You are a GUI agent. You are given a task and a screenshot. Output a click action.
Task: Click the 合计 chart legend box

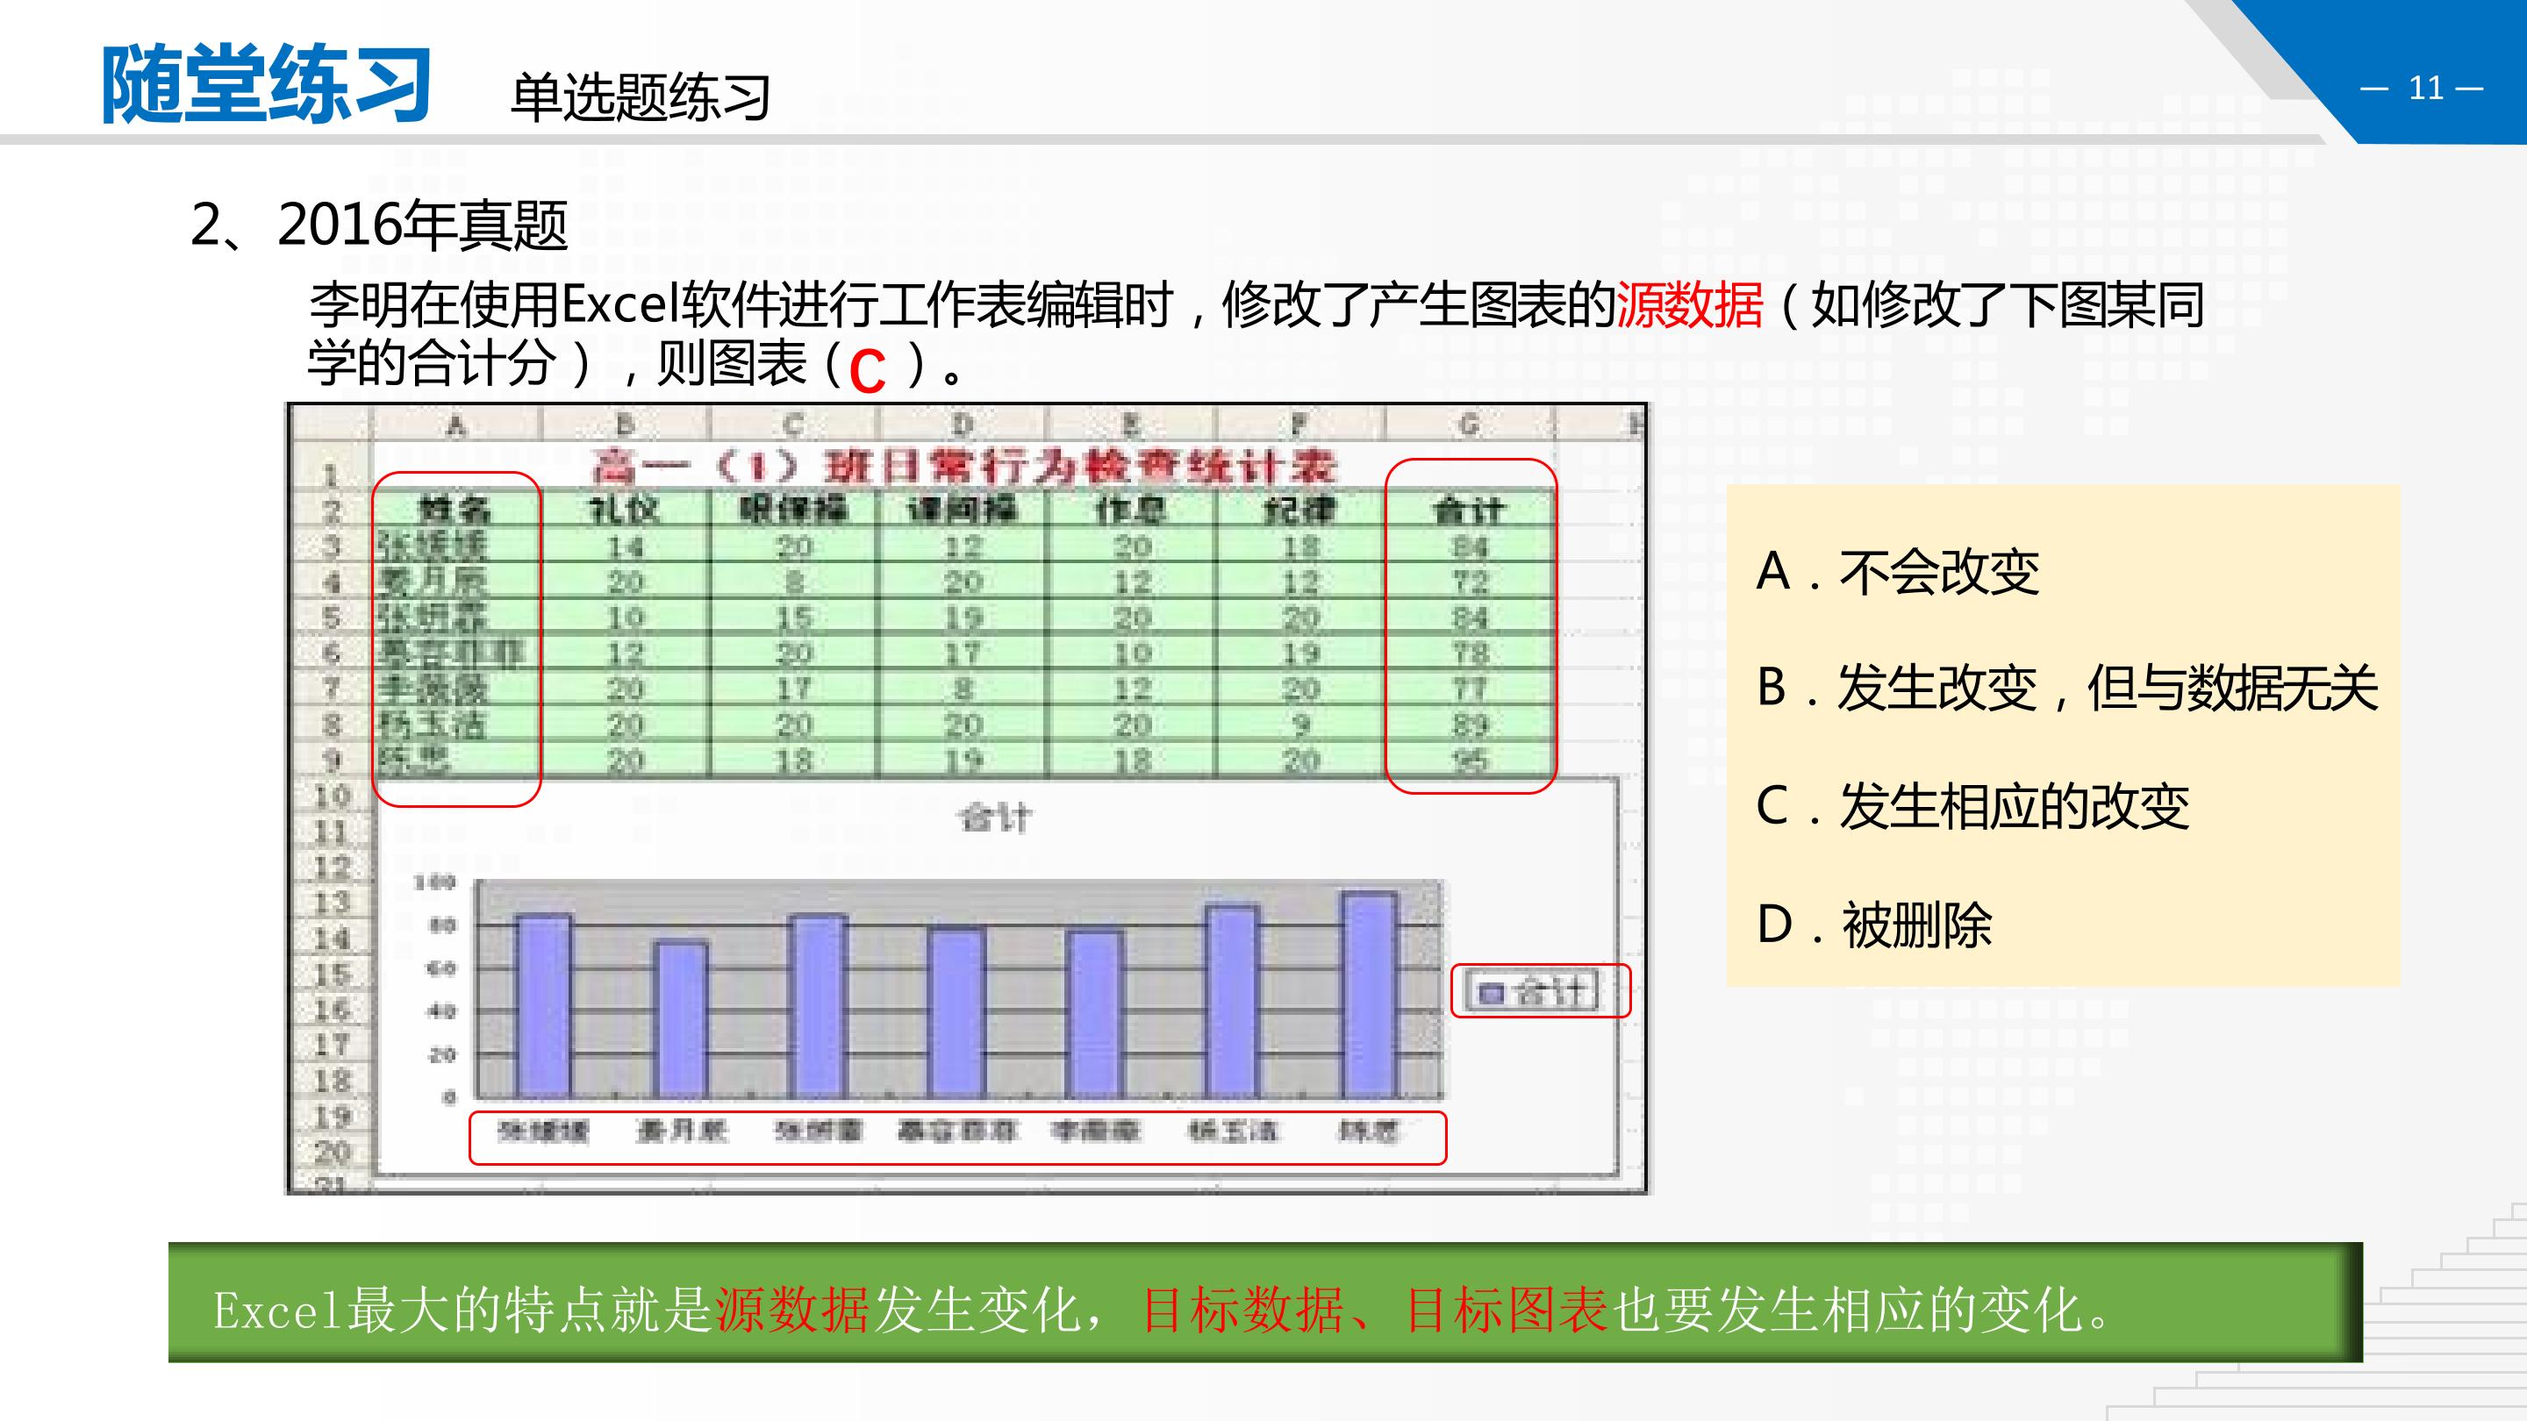1532,991
